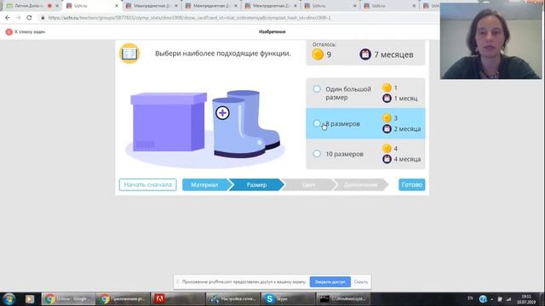Click the 'Выбери наиболее подходящие функции.' text
This screenshot has height=306, width=545.
[223, 54]
